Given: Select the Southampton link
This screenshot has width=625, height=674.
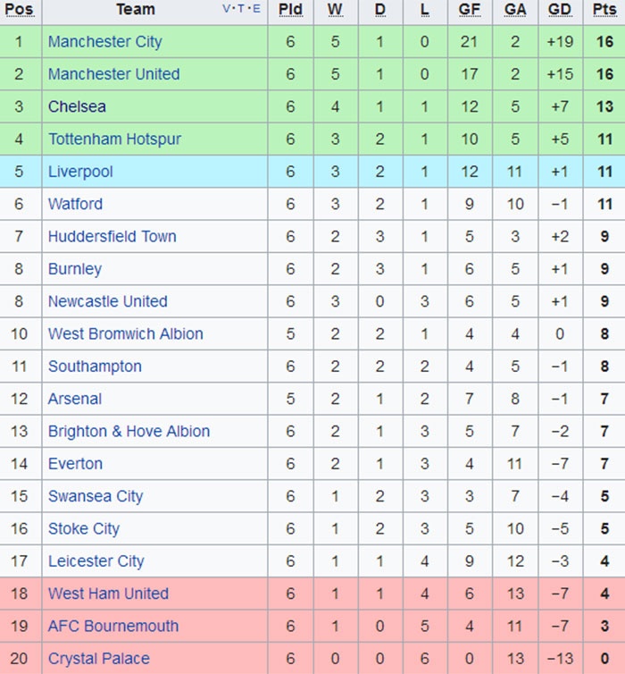Looking at the screenshot, I should [x=95, y=366].
